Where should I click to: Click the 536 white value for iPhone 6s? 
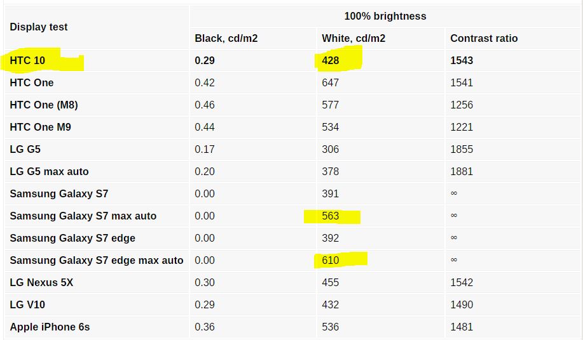[331, 327]
